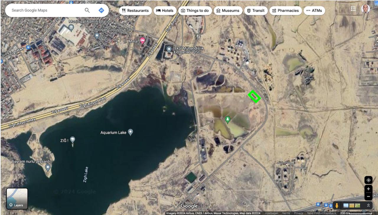Click the search magnifier icon
The image size is (378, 215).
pos(87,10)
